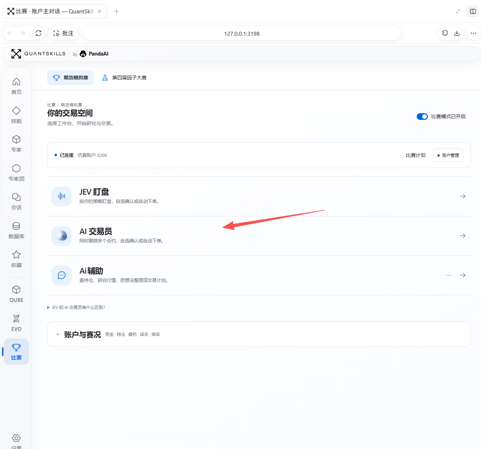Click the 仿真账户 3209 text
This screenshot has width=481, height=449.
(92, 155)
